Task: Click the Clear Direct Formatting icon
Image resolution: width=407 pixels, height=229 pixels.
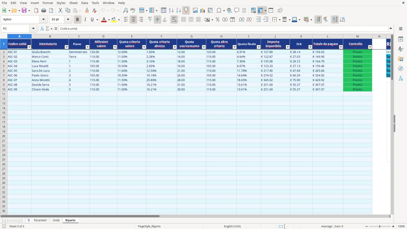Action: tap(94, 11)
